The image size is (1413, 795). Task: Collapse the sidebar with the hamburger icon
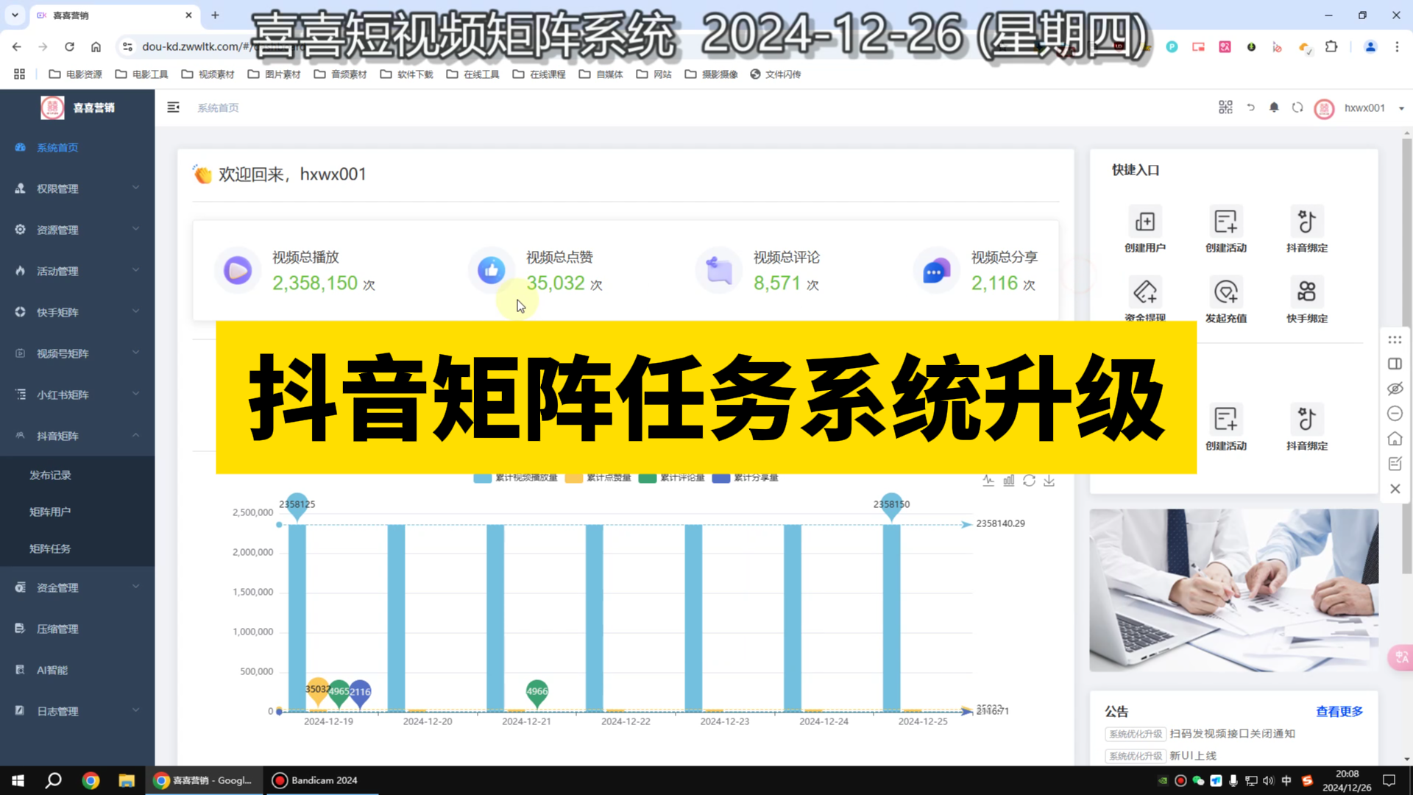173,107
